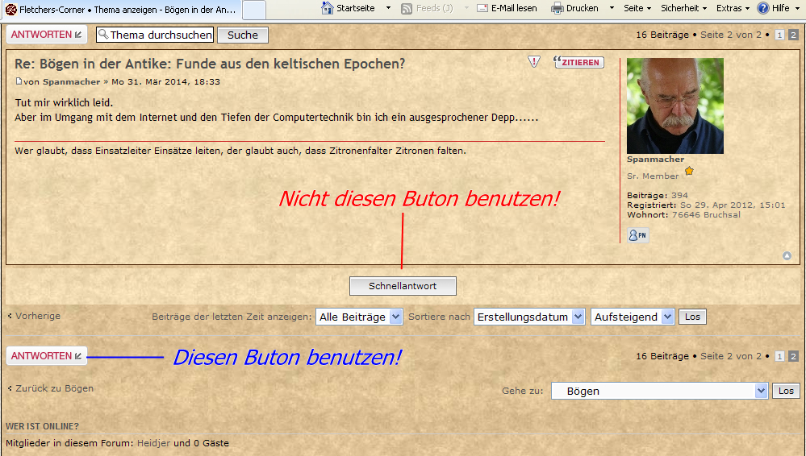
Task: Click the signature text about Zitronenfalter
Action: tap(240, 151)
